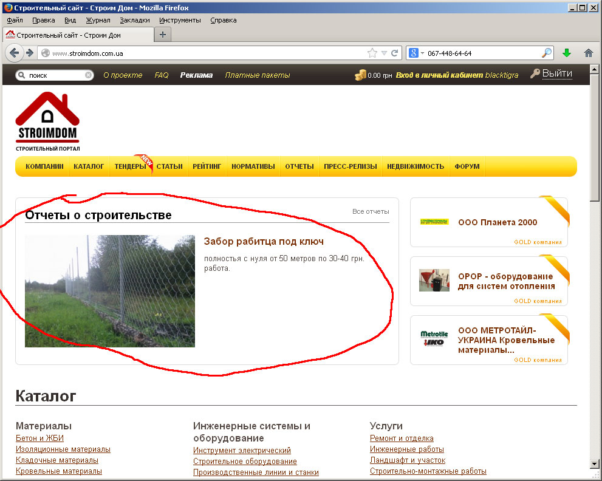Image resolution: width=602 pixels, height=481 pixels.
Task: Click the Выйти logout link
Action: pos(557,73)
